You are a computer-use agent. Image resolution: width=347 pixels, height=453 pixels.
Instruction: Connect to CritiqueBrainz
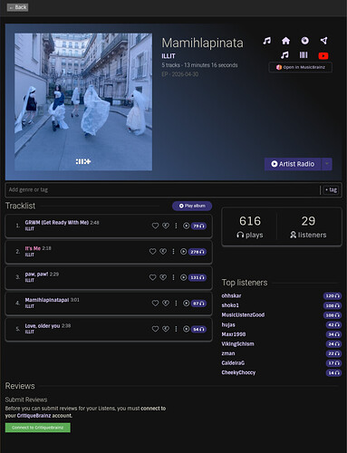coord(38,428)
